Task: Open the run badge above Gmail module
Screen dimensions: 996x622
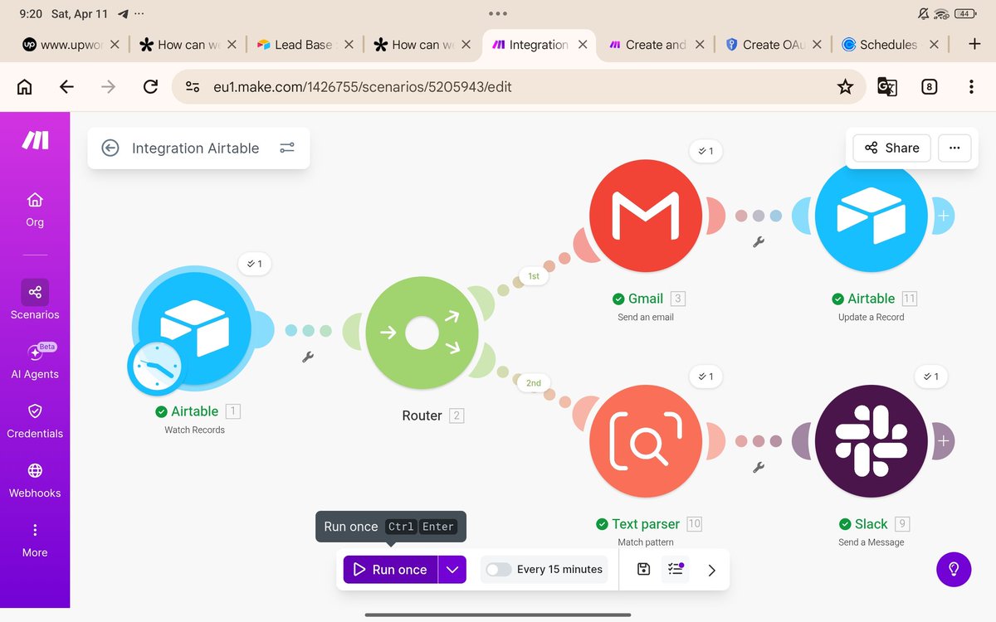Action: (705, 151)
